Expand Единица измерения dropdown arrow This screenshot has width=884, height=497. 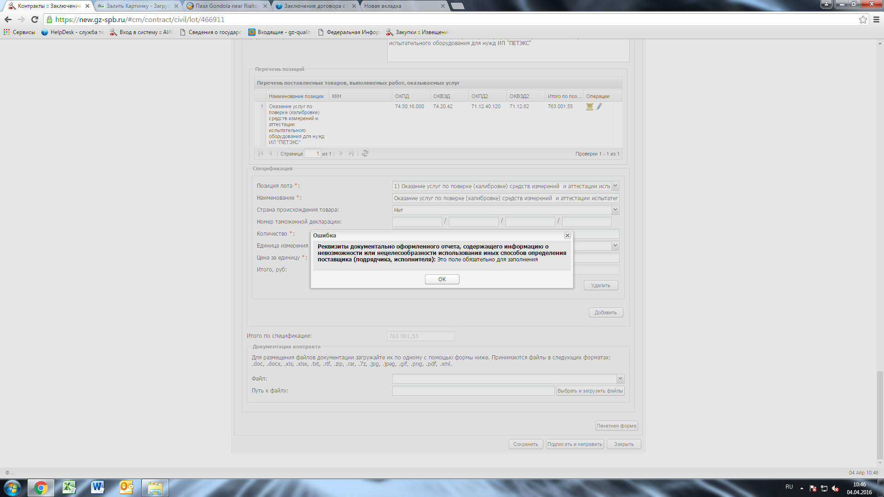[615, 246]
